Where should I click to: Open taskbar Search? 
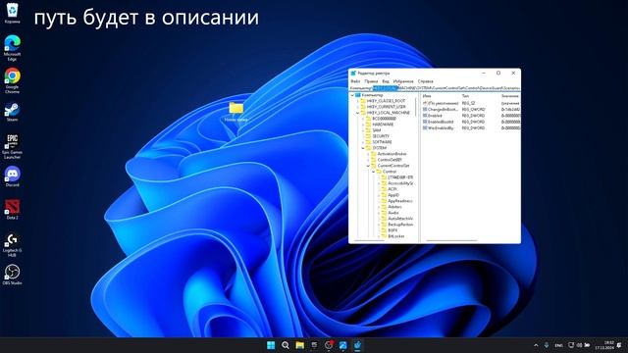(x=286, y=345)
